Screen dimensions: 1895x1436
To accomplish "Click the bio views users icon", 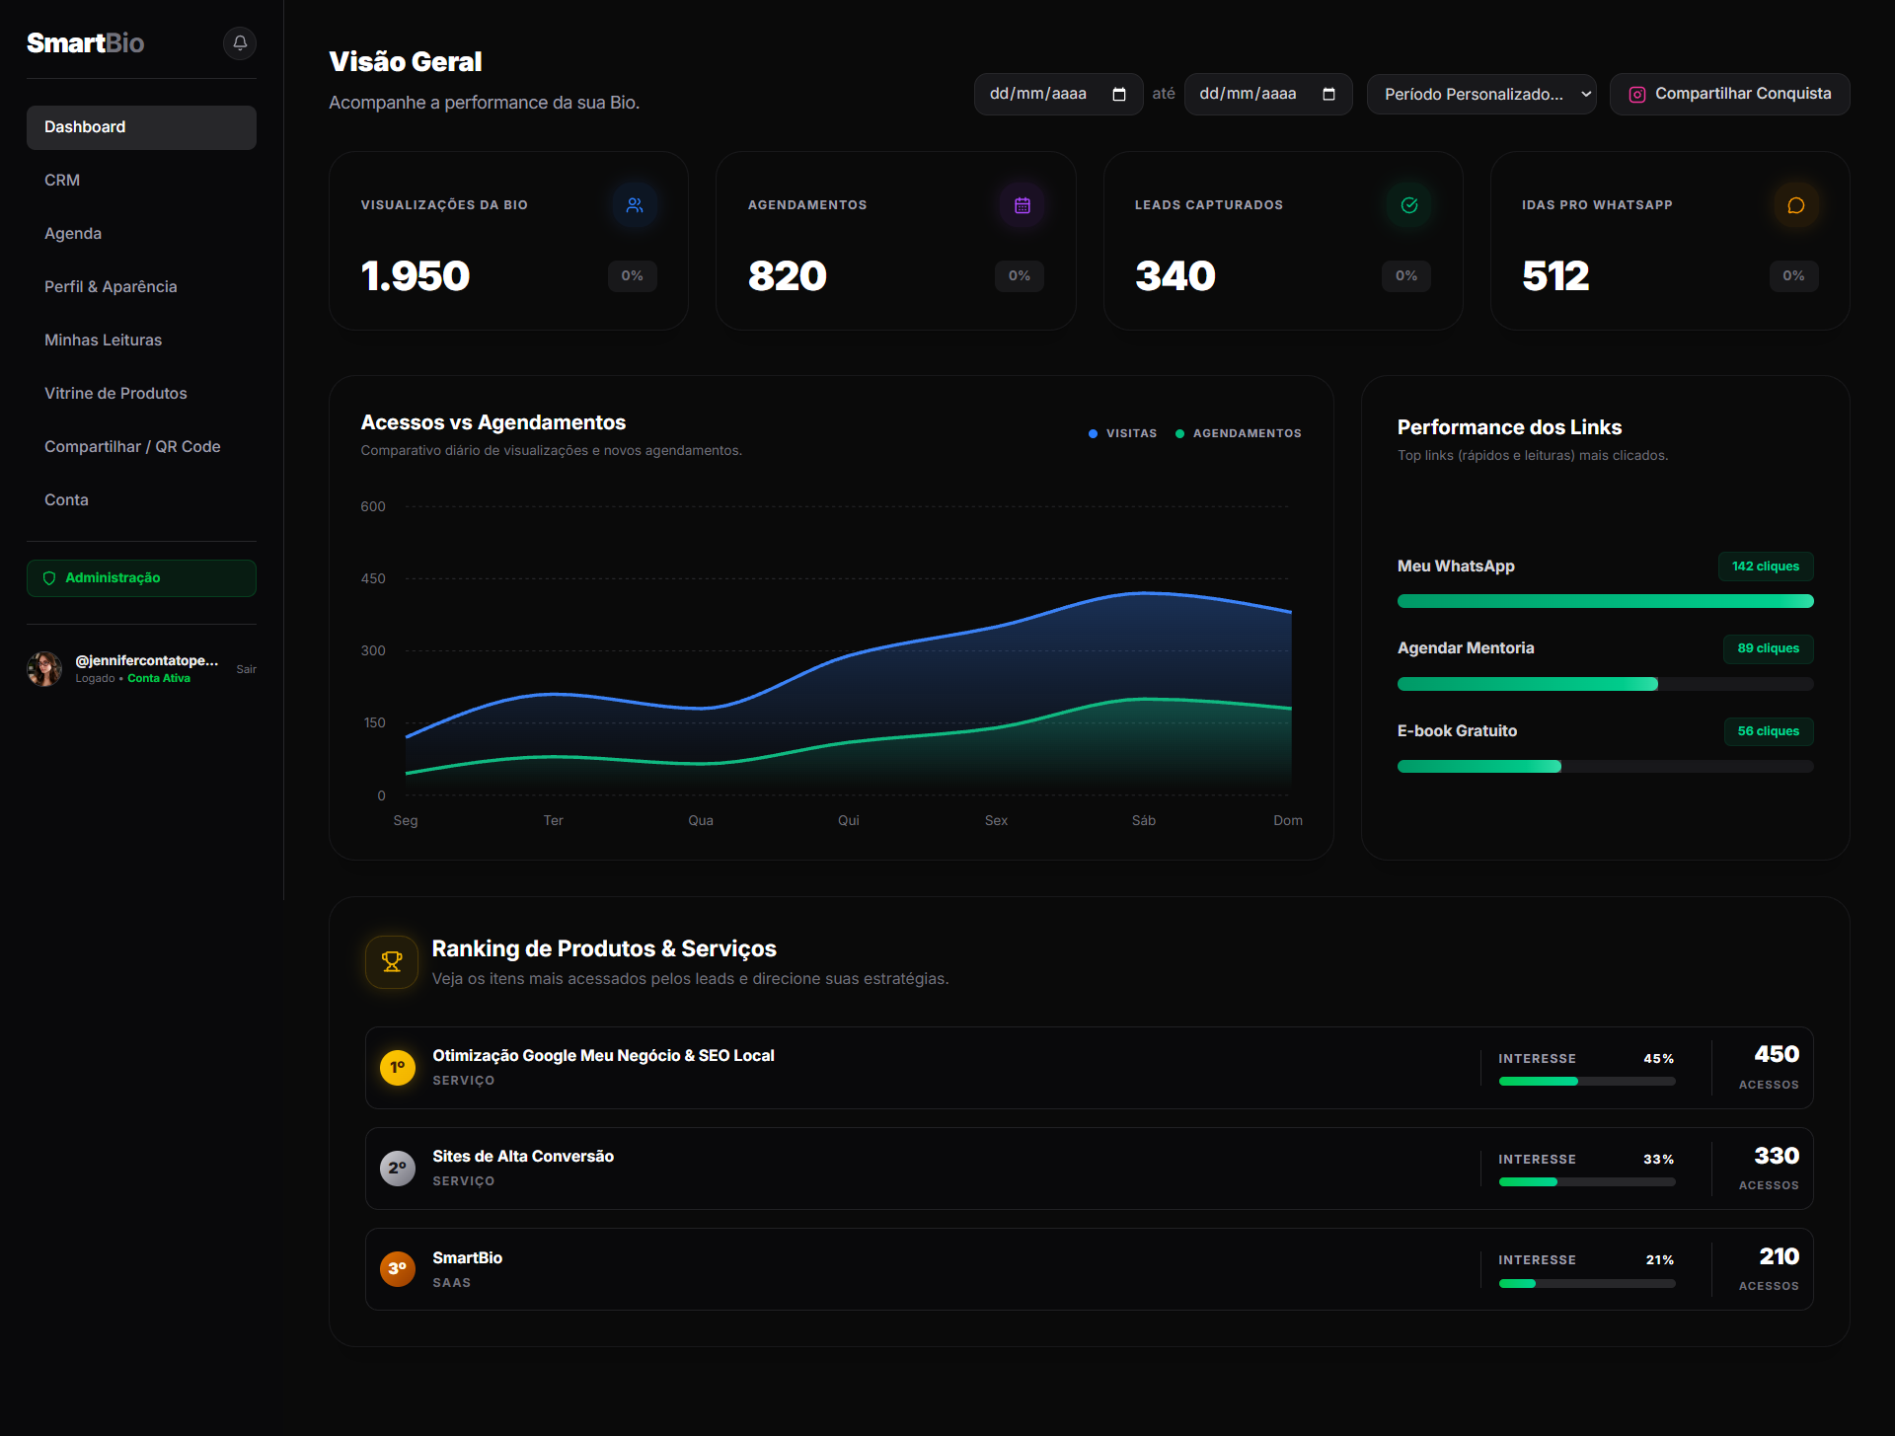I will (x=635, y=205).
